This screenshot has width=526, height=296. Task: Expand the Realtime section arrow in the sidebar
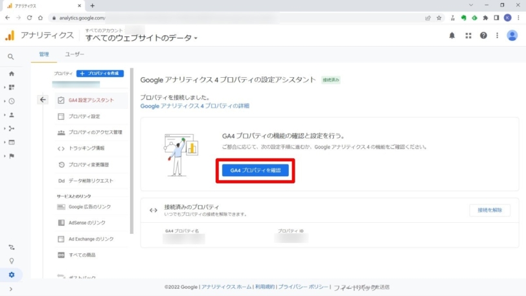pos(5,101)
